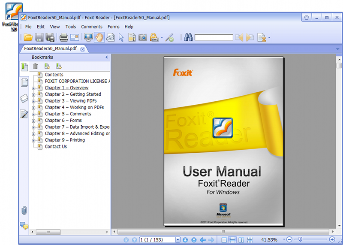Select the Hand tool
Screen dimensions: 343x245
99,37
